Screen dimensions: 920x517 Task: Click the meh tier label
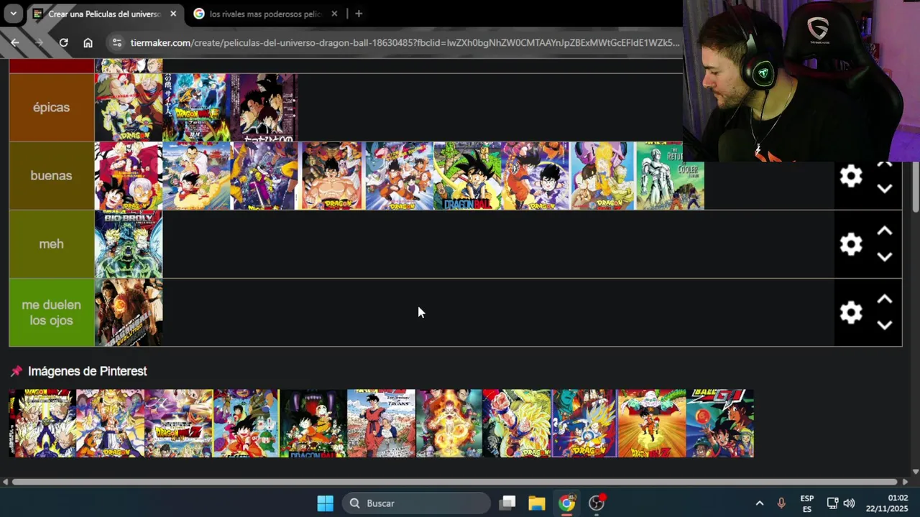51,243
